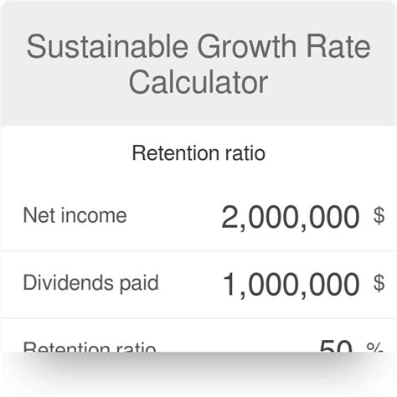Click the word Calculator in the header
The width and height of the screenshot is (397, 397).
(198, 82)
